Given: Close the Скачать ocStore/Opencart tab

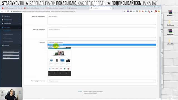Looking at the screenshot, I should (x=44, y=8).
